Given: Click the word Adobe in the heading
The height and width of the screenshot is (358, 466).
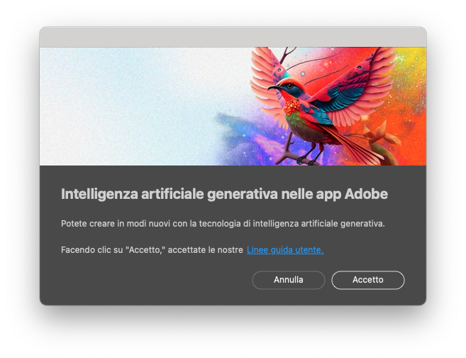Looking at the screenshot, I should click(x=366, y=194).
